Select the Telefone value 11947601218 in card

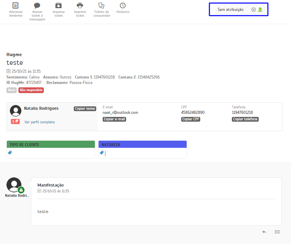pos(242,112)
